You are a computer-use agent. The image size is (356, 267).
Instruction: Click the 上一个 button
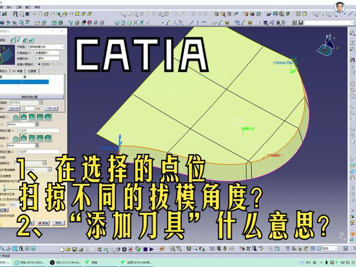coord(14,109)
